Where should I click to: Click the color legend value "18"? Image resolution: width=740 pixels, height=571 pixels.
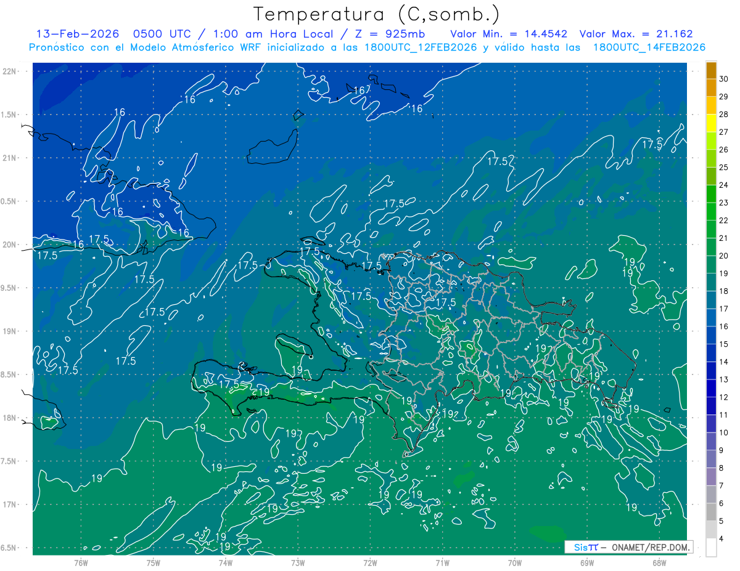click(x=723, y=291)
